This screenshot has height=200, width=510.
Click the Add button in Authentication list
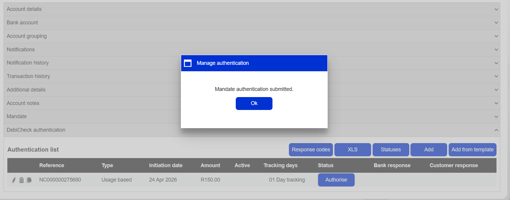point(429,150)
